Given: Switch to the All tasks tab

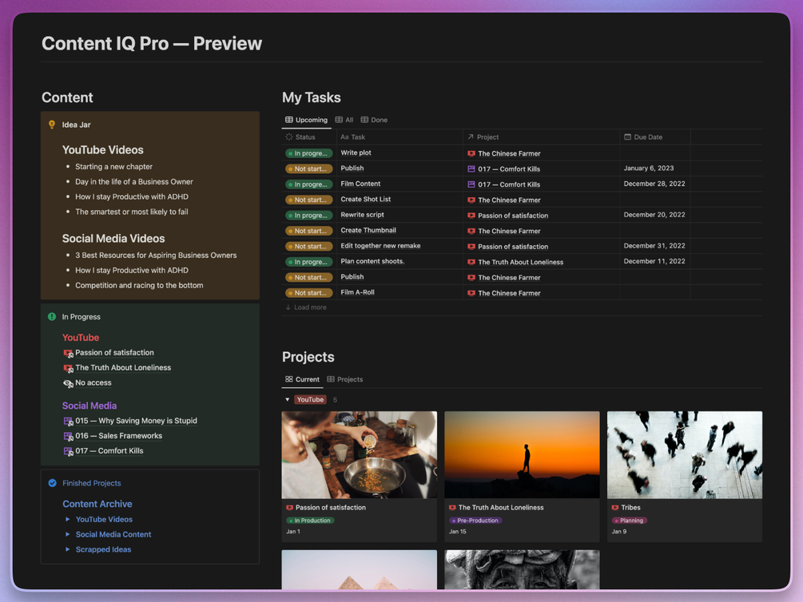Looking at the screenshot, I should click(x=344, y=120).
